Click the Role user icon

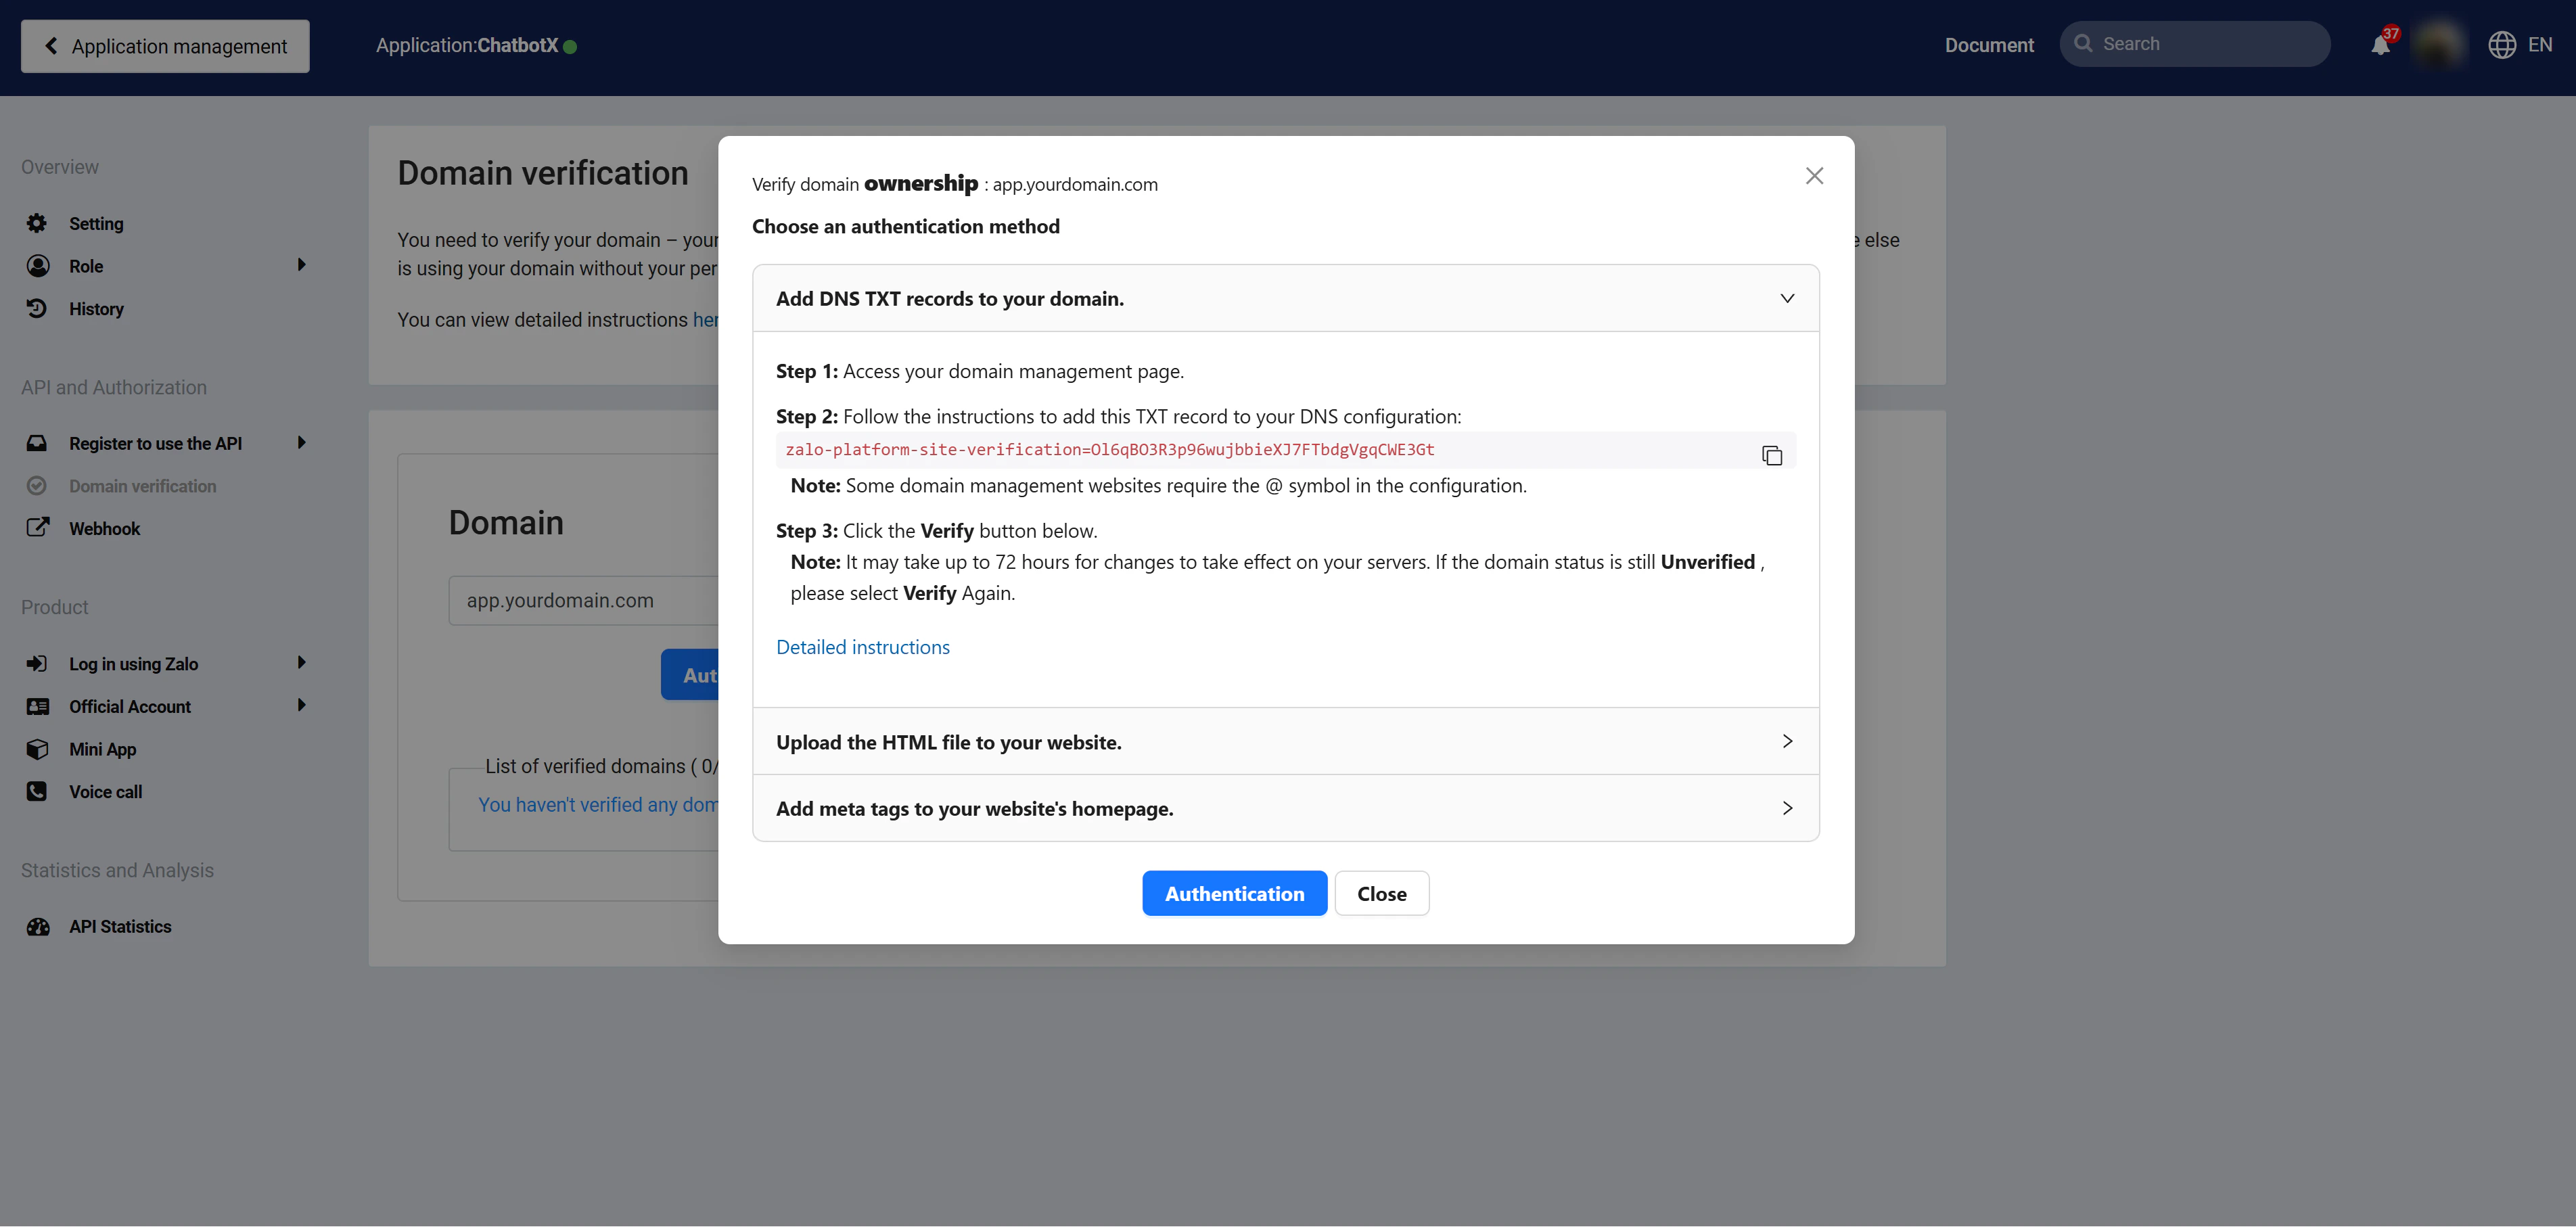tap(37, 265)
